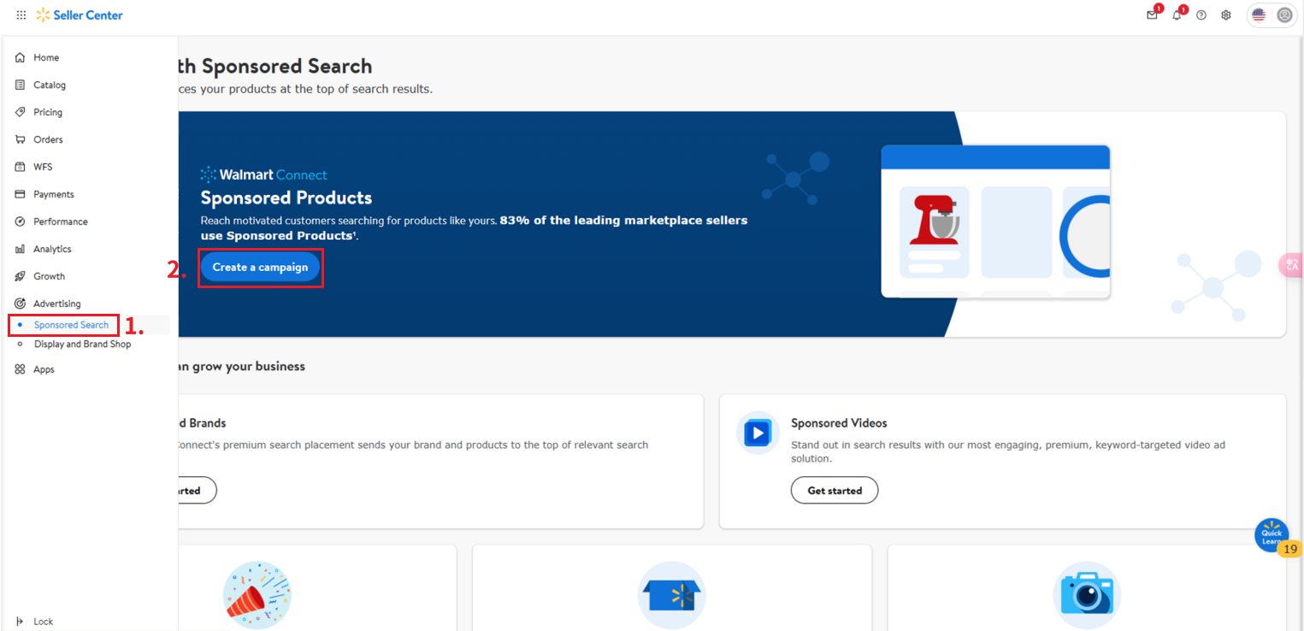Click the Advertising label in sidebar
Image resolution: width=1304 pixels, height=631 pixels.
tap(57, 304)
